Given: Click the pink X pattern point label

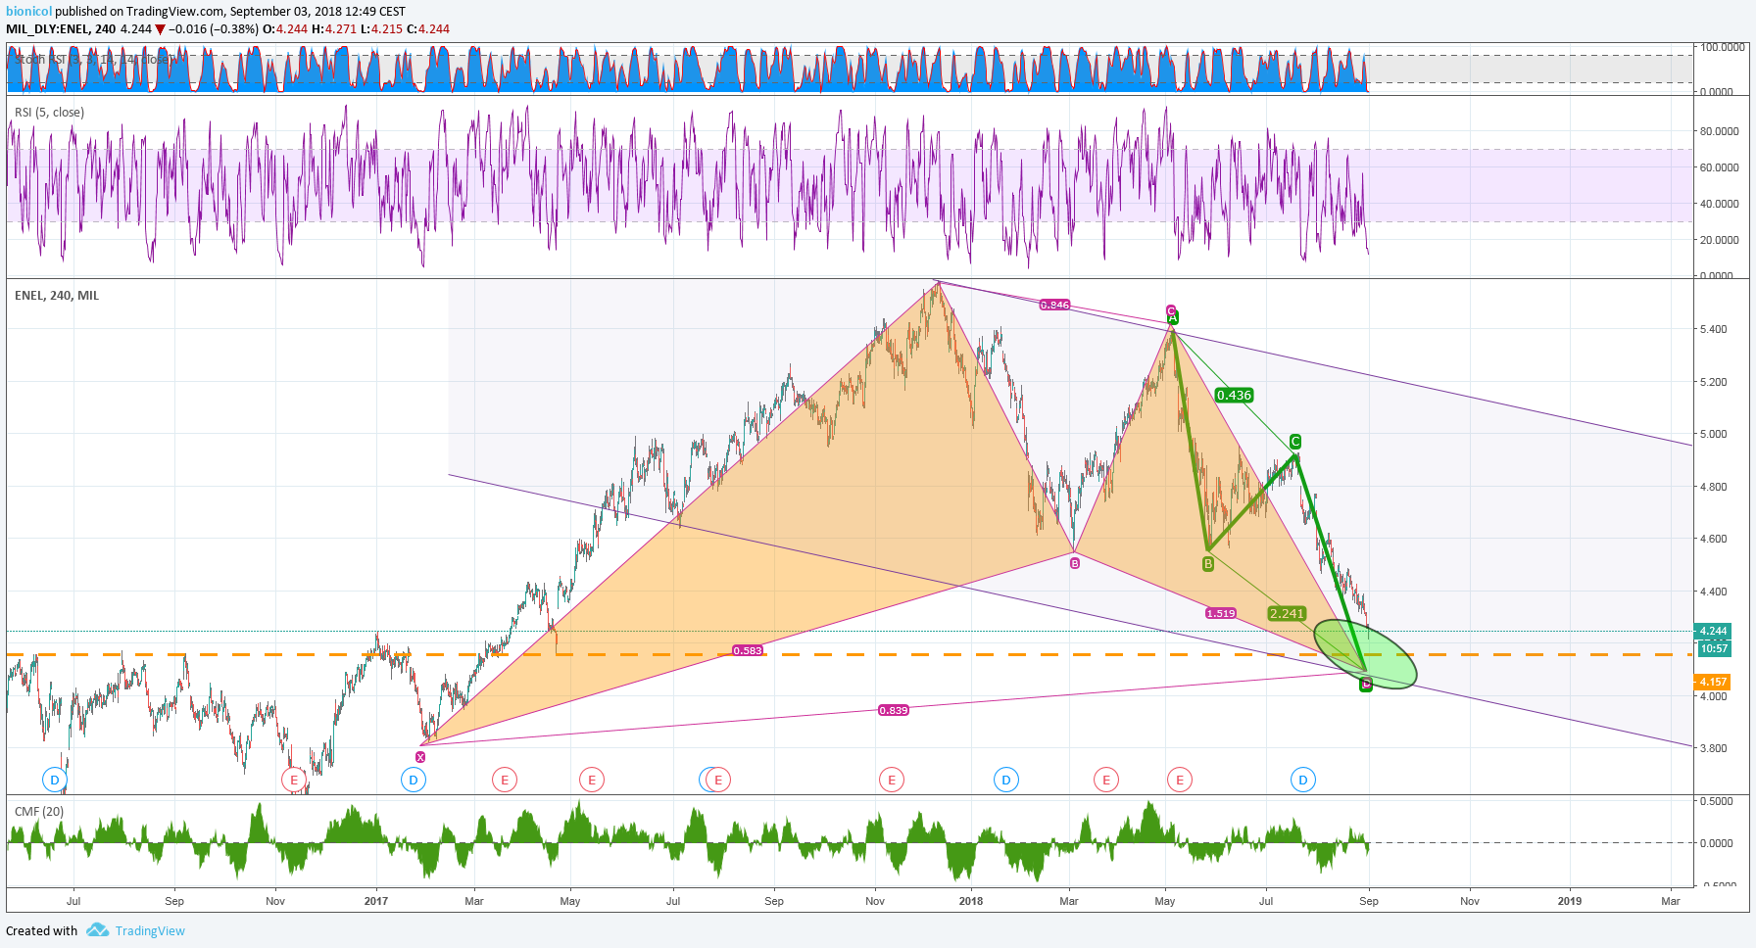Looking at the screenshot, I should (420, 757).
